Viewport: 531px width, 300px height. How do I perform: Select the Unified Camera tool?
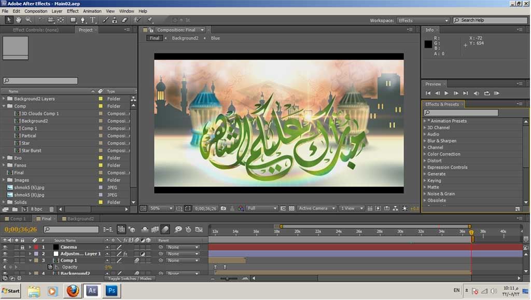[x=51, y=20]
